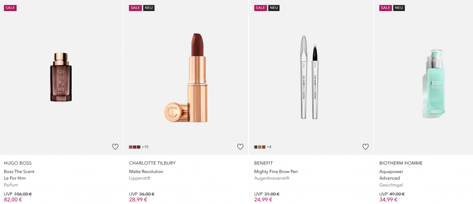
Task: Click the Mighty Fine Brow Pen title
Action: (x=276, y=172)
